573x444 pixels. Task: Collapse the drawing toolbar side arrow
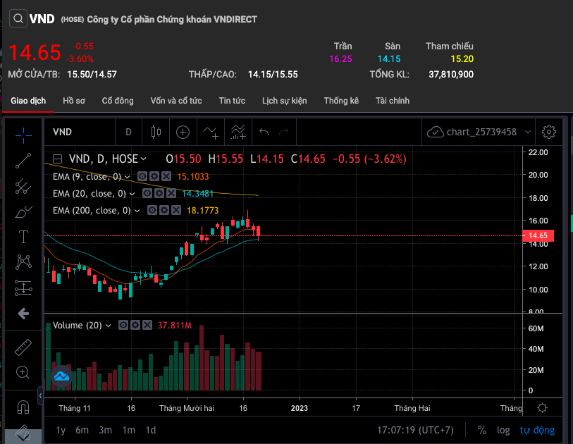[41, 395]
